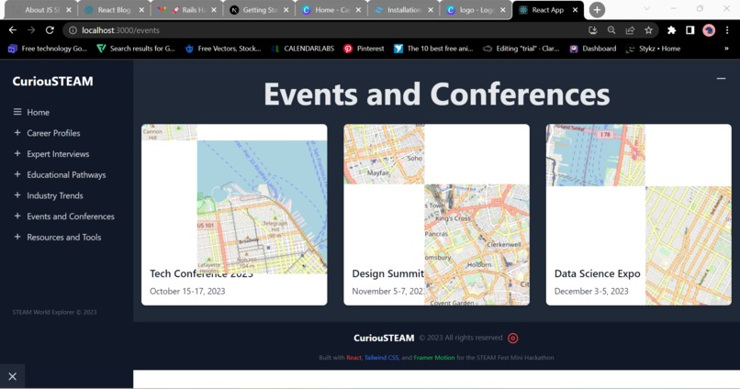Toggle the browser side panel icon
The height and width of the screenshot is (389, 740).
coord(690,30)
